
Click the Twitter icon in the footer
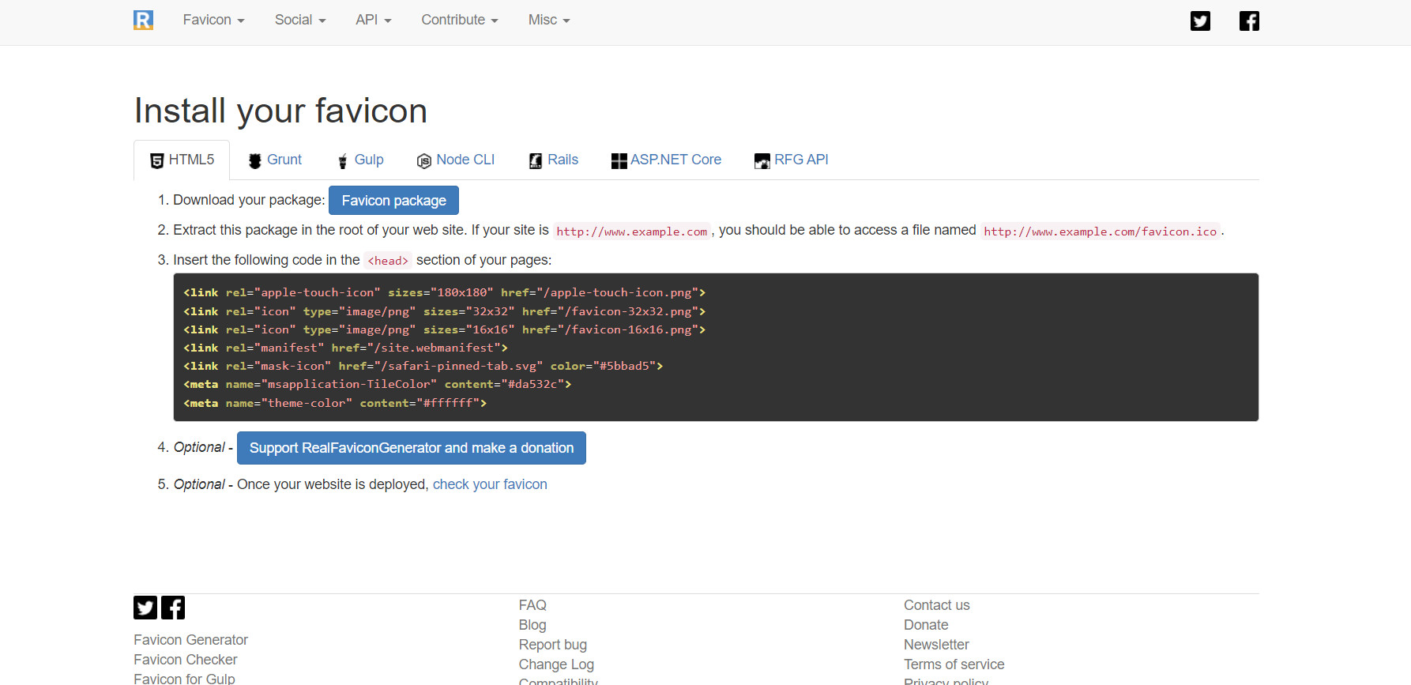[145, 608]
